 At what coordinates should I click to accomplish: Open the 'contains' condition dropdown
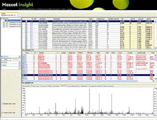pyautogui.click(x=20, y=65)
